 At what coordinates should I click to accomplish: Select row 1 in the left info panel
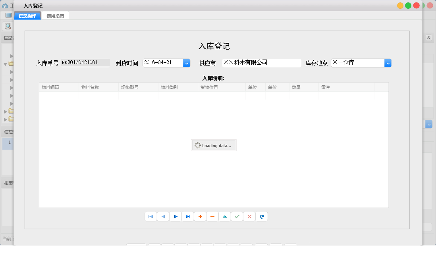(8, 143)
